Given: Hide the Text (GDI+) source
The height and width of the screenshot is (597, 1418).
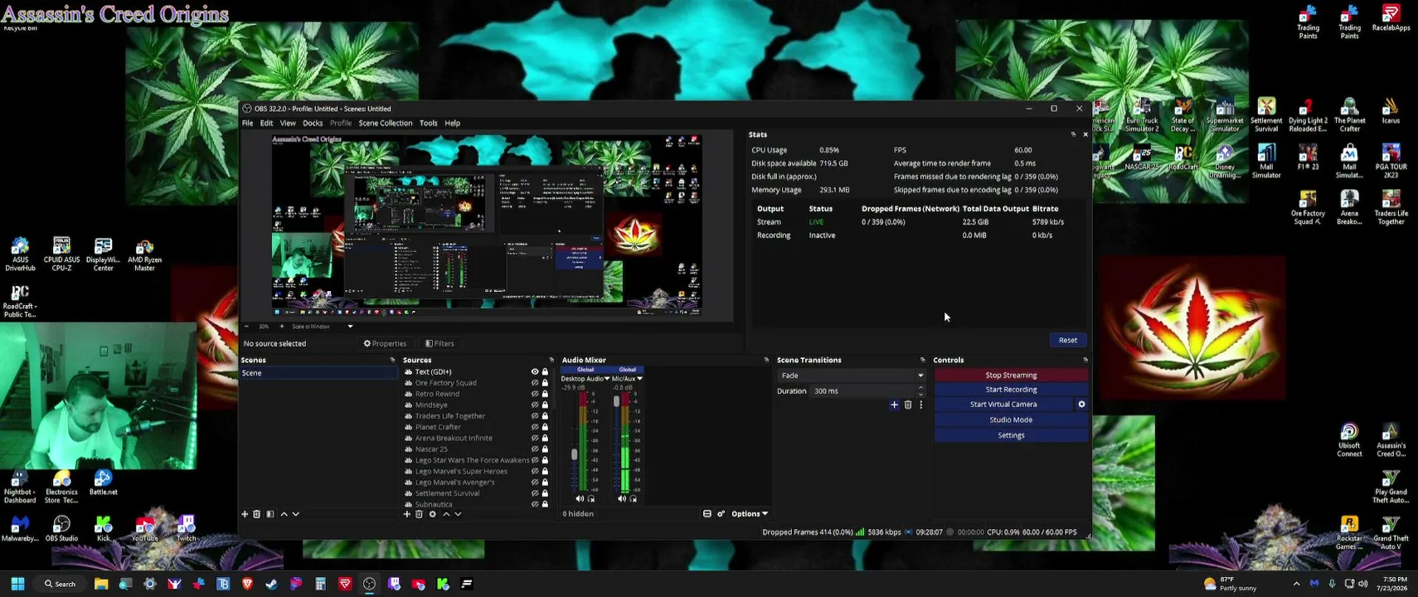Looking at the screenshot, I should [535, 372].
